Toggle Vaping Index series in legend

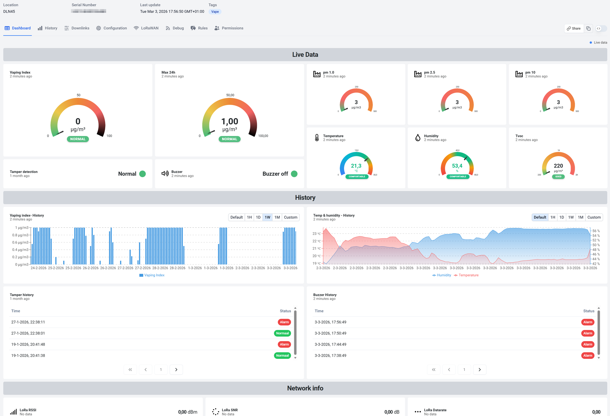[152, 275]
